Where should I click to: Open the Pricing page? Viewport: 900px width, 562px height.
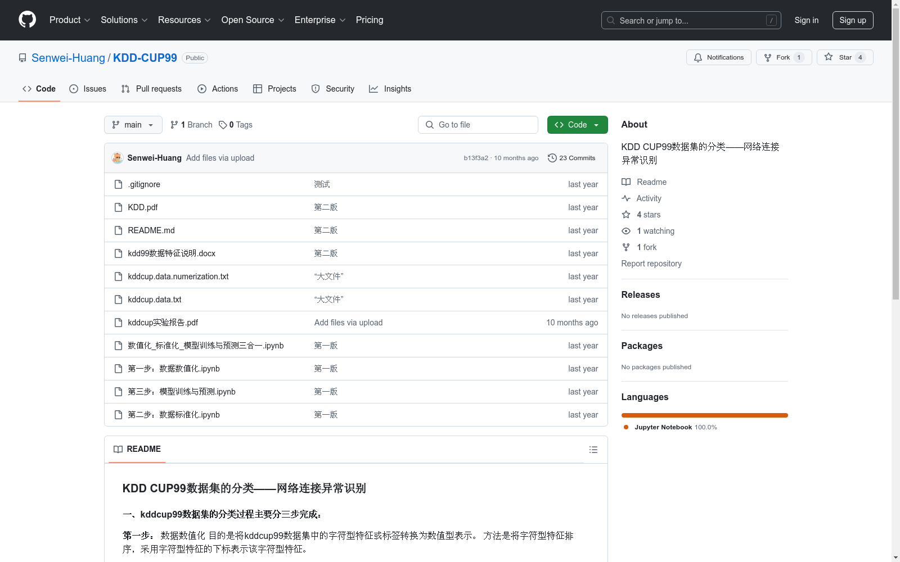[x=370, y=20]
